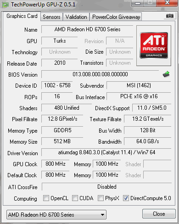Click the BIOS Version field 013.008.000.008.000000
Viewport: 179px width, 224px height.
100,74
